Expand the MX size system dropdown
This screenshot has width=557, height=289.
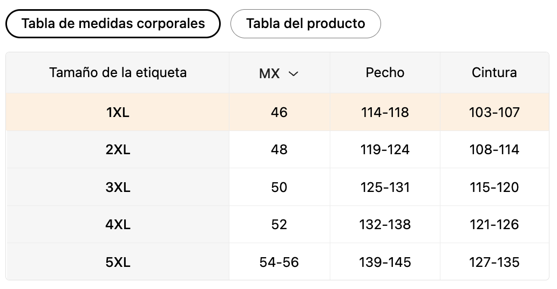[278, 73]
